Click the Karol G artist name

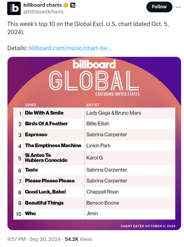click(94, 158)
